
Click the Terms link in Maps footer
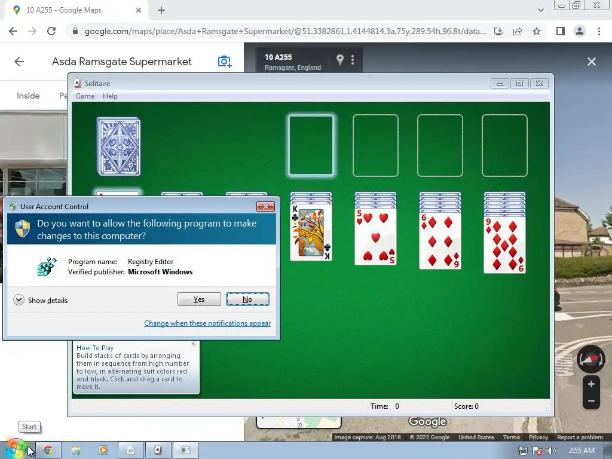512,437
